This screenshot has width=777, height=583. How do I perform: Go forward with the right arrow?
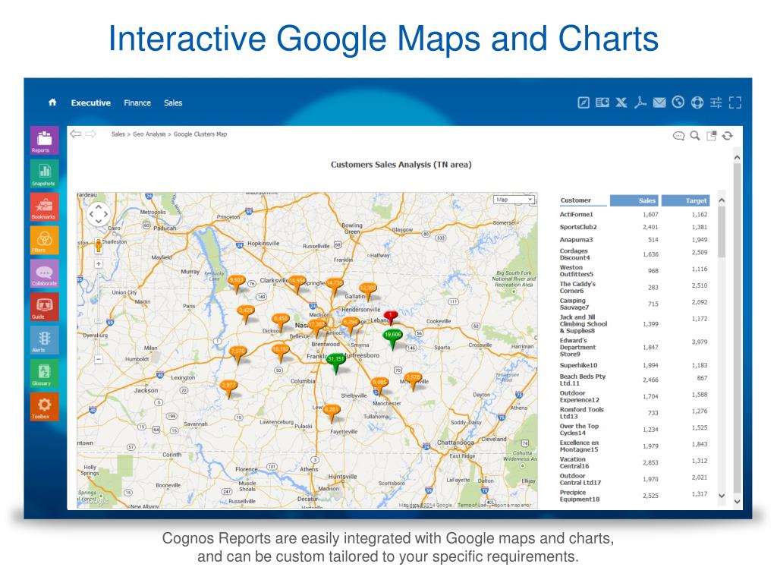pos(91,134)
